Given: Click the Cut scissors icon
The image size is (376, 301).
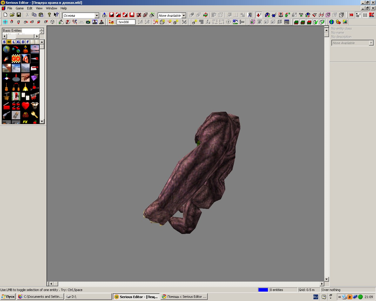Looking at the screenshot, I should [27, 15].
